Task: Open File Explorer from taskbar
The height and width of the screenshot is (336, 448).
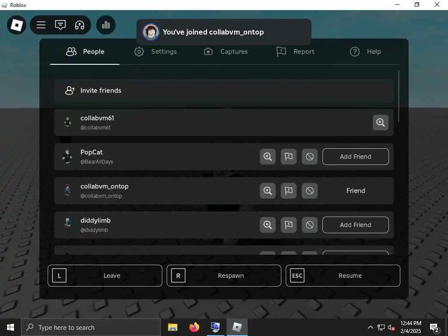Action: pyautogui.click(x=172, y=327)
